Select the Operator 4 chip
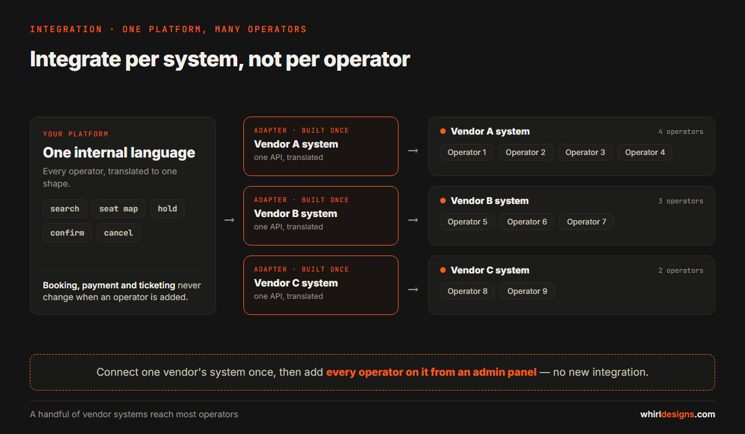This screenshot has height=434, width=745. pos(645,153)
